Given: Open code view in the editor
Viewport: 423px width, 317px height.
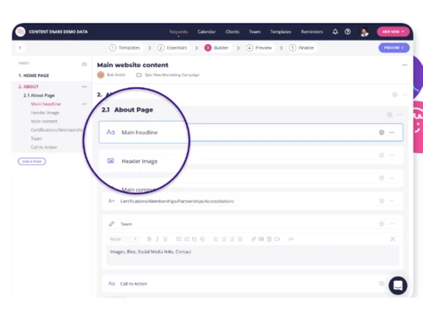Looking at the screenshot, I should pyautogui.click(x=291, y=239).
